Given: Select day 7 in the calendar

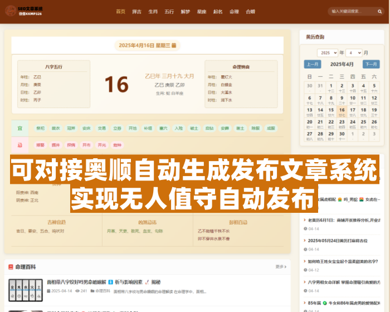Looking at the screenshot, I should (320, 100).
